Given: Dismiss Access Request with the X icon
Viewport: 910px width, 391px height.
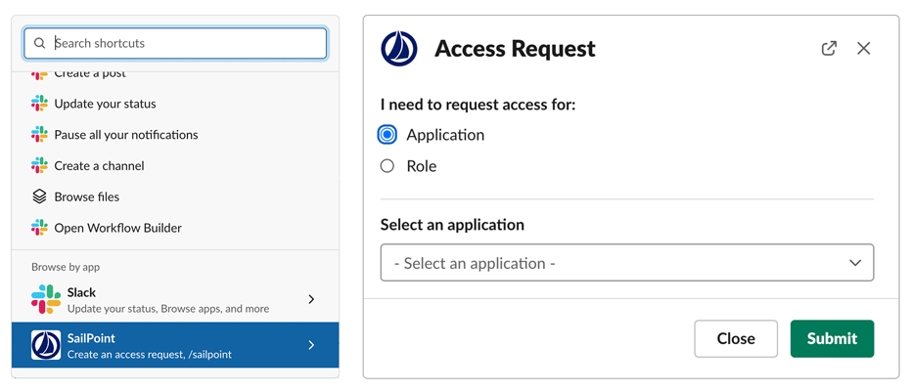Looking at the screenshot, I should click(x=863, y=48).
